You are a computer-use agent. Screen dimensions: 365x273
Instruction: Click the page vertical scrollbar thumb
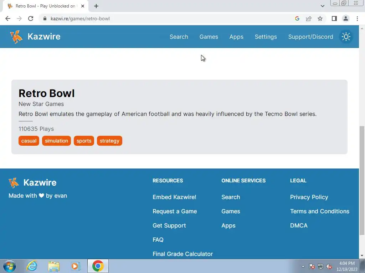(362, 181)
